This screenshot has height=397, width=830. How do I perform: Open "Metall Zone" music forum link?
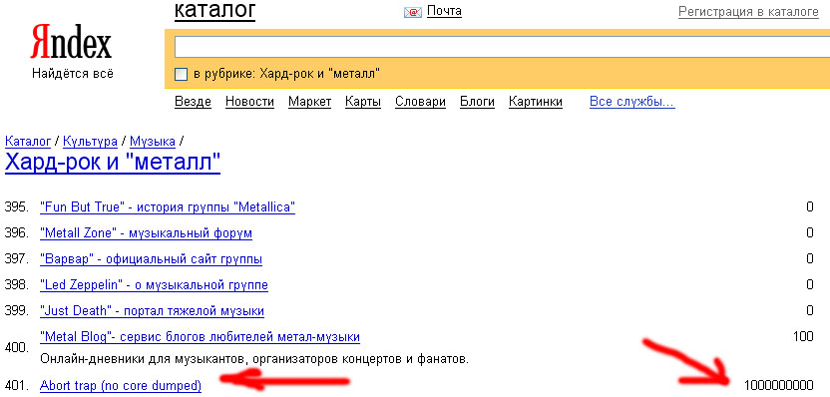[x=146, y=232]
